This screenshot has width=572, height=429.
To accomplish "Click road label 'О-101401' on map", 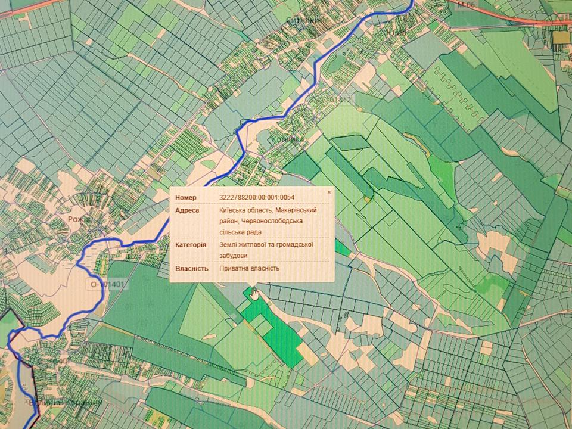I will pyautogui.click(x=107, y=284).
